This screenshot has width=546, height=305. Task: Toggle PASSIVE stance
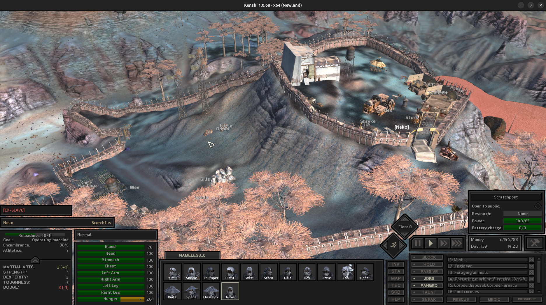click(427, 272)
